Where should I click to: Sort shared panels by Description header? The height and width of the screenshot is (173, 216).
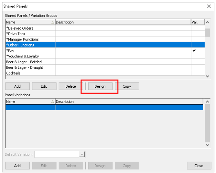pos(123,22)
